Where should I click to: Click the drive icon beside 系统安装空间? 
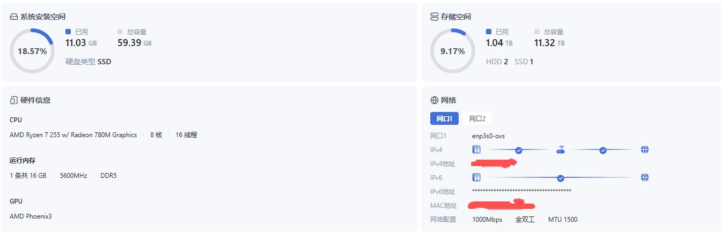pyautogui.click(x=14, y=17)
